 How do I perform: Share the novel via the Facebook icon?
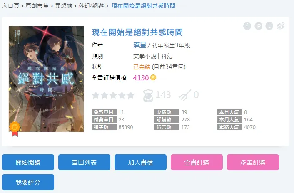[247, 26]
